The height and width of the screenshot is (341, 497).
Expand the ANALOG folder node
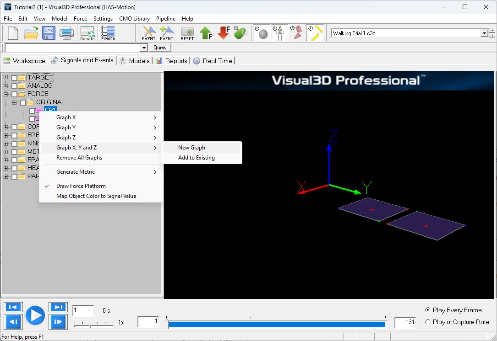coord(5,86)
